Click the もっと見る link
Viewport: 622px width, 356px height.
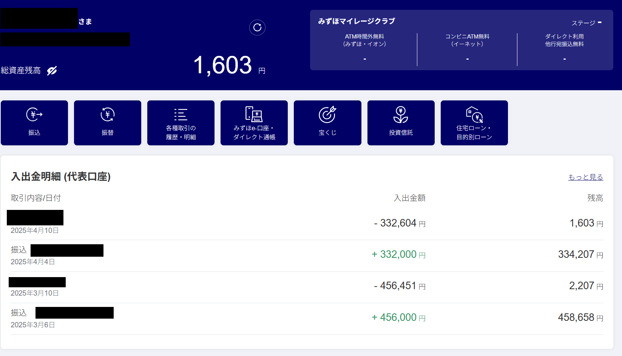tap(585, 177)
